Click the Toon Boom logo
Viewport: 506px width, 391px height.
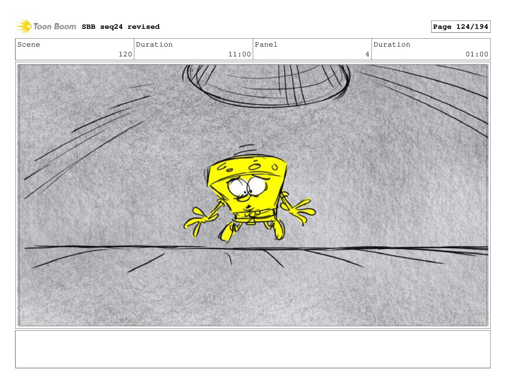(x=46, y=26)
